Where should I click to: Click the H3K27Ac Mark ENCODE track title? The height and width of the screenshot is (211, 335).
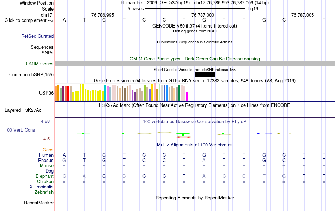coord(195,105)
